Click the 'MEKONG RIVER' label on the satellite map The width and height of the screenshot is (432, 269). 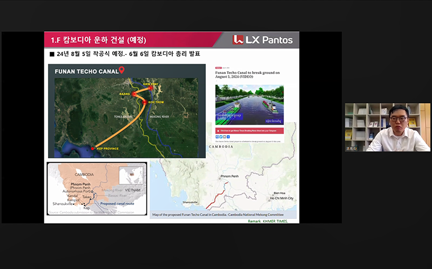pos(159,116)
